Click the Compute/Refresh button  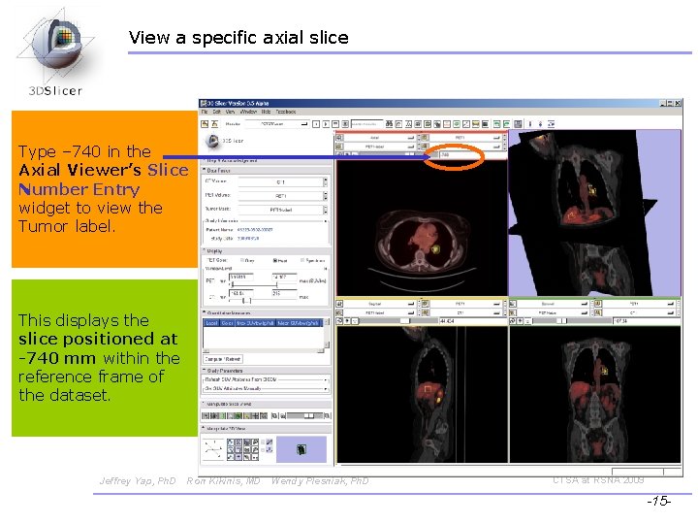(223, 359)
